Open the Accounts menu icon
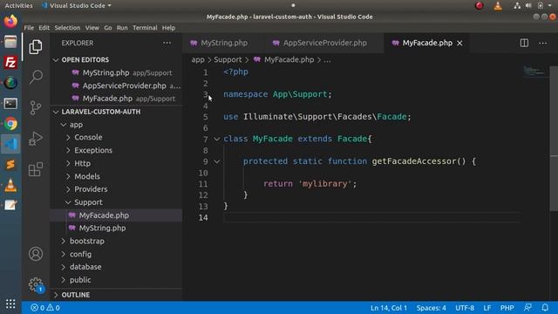 (36, 254)
